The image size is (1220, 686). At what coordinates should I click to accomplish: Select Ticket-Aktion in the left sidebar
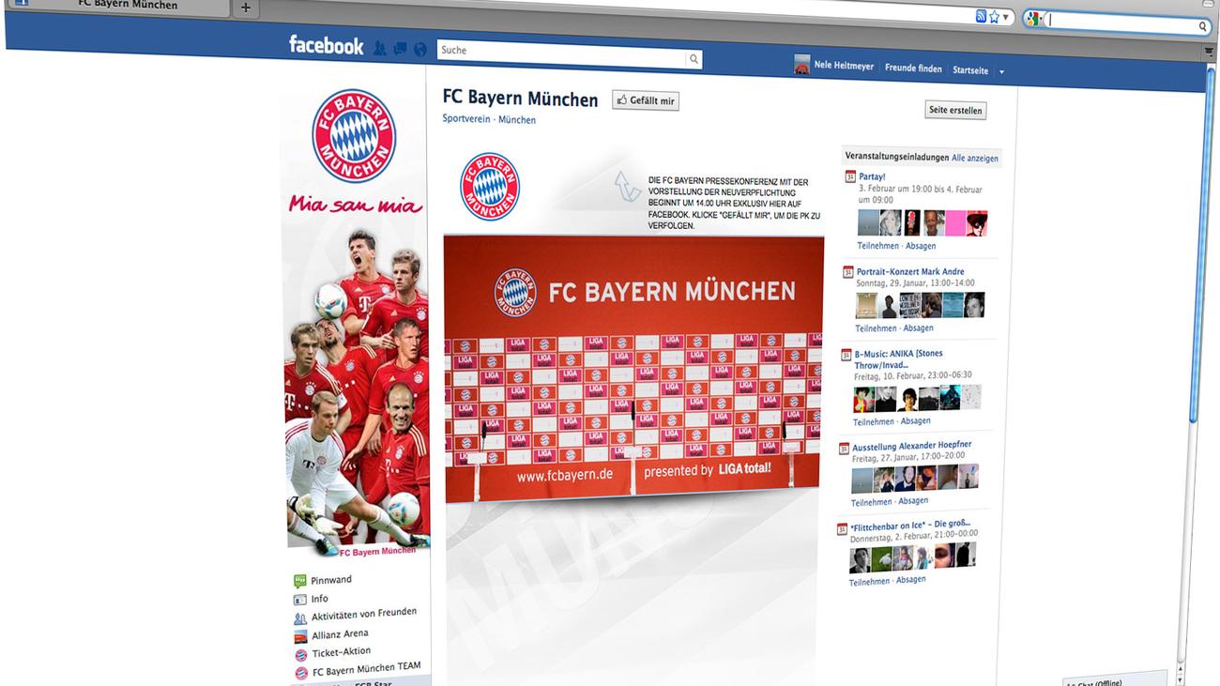[341, 652]
